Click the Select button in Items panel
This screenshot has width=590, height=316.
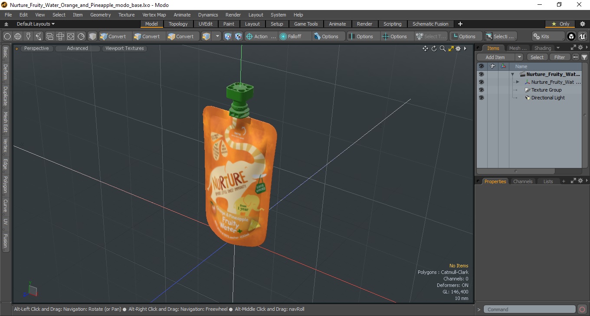537,57
